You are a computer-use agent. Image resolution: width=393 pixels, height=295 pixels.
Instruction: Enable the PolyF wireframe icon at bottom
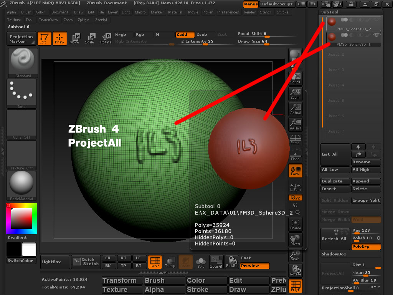coord(155,262)
